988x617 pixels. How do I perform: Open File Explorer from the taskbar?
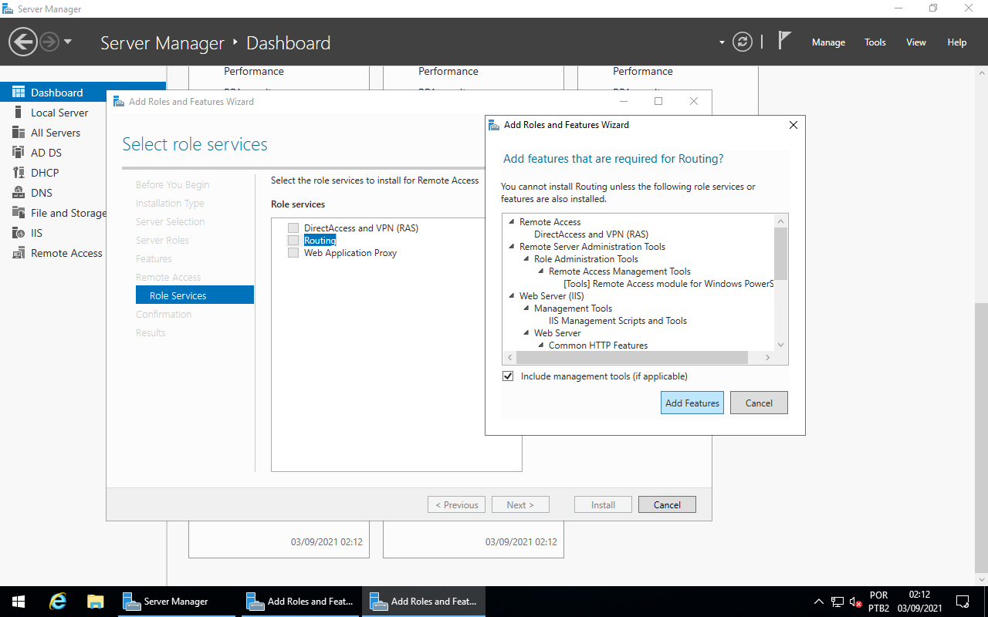95,602
